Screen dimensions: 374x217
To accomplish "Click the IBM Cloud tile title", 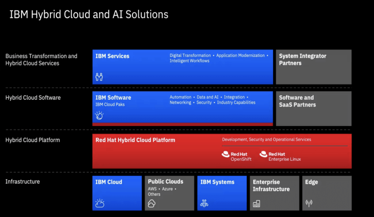I will [x=109, y=182].
